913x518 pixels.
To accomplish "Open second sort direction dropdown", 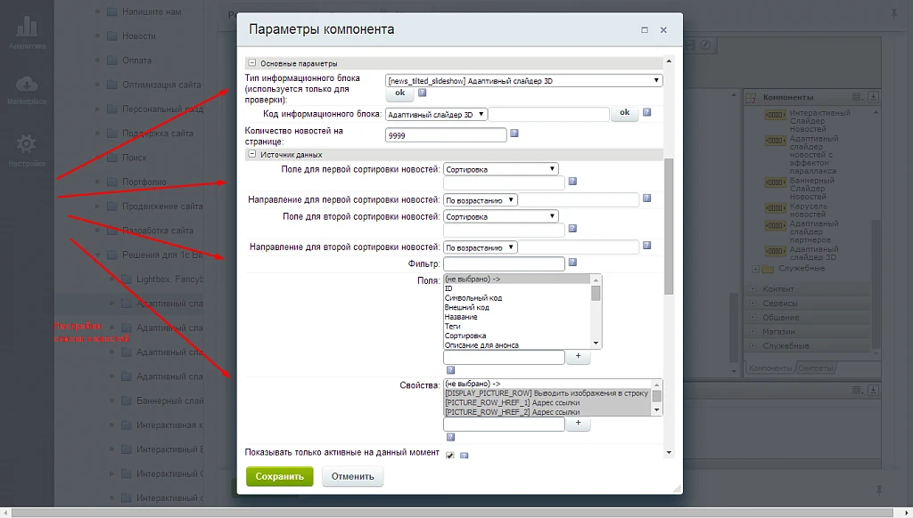I will pyautogui.click(x=481, y=247).
